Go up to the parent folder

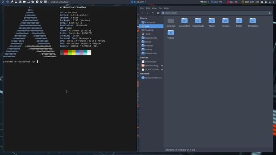(x=153, y=13)
